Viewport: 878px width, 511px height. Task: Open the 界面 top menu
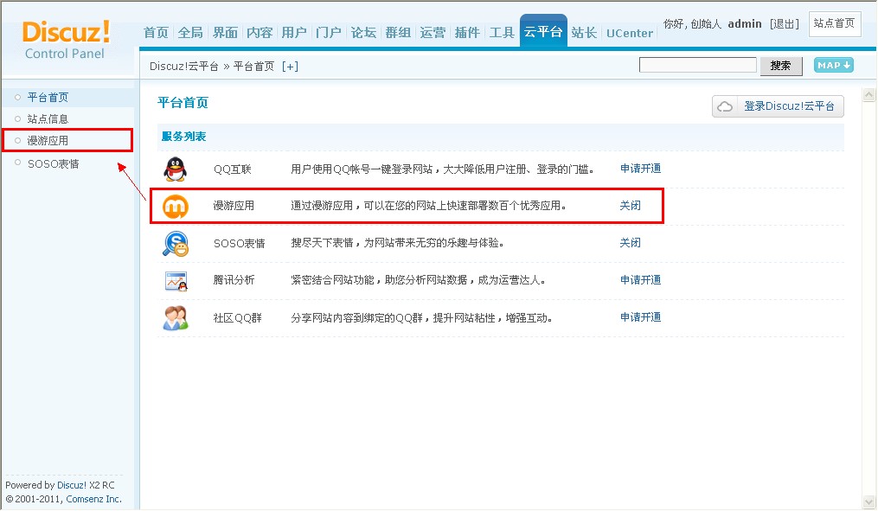(225, 33)
